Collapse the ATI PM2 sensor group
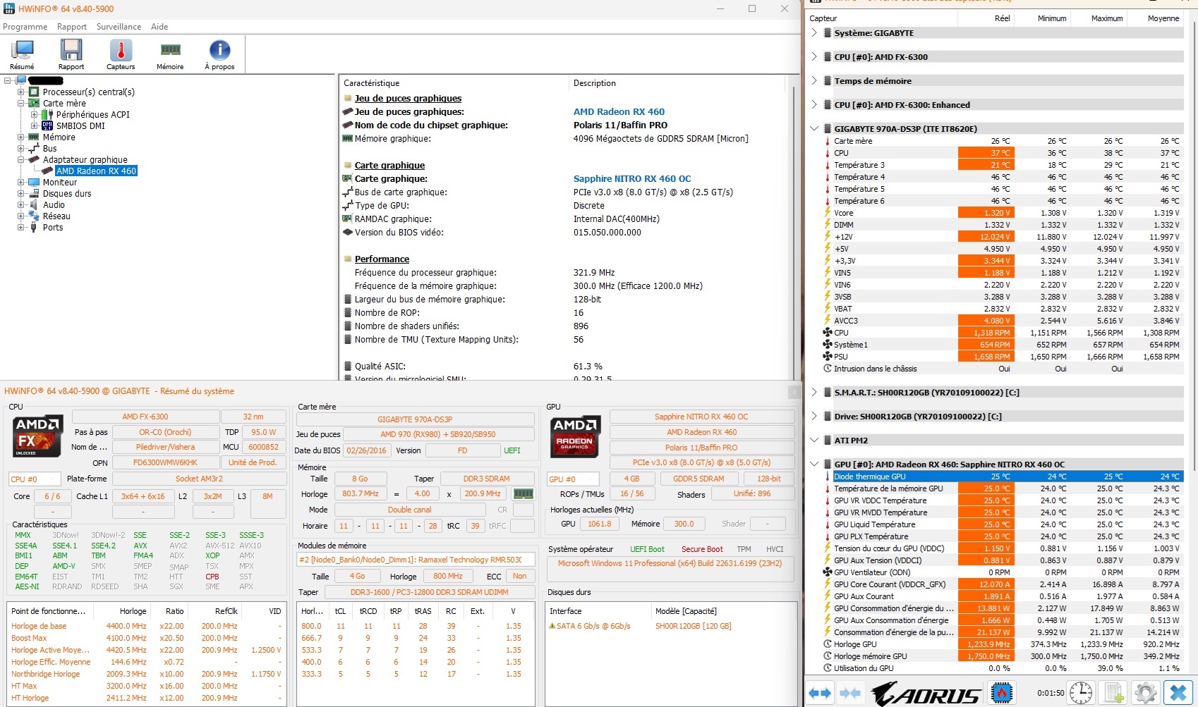Viewport: 1198px width, 707px height. pos(814,441)
